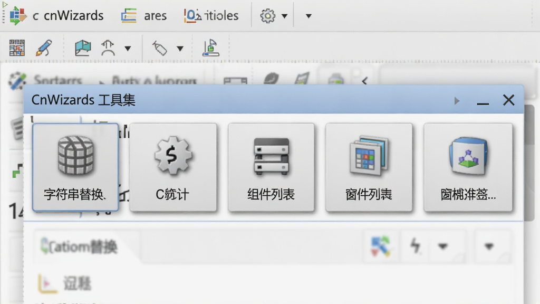Click the flag on stand icon

[211, 47]
